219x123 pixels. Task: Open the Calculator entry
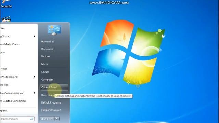point(2,52)
